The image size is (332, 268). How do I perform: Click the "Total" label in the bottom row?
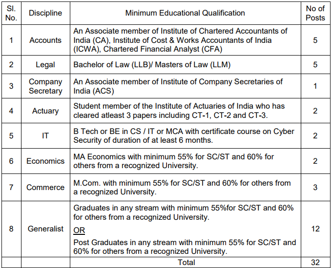point(185,263)
